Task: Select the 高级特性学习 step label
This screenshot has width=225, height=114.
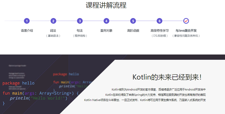Action: [x=160, y=30]
